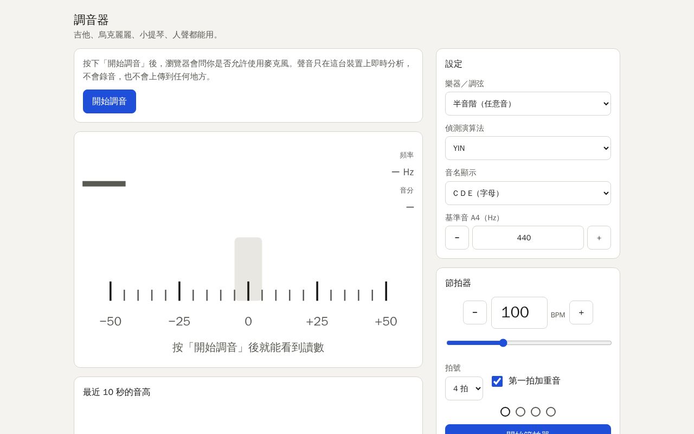Click the +50 cents scale label
The height and width of the screenshot is (434, 694).
[x=386, y=322]
